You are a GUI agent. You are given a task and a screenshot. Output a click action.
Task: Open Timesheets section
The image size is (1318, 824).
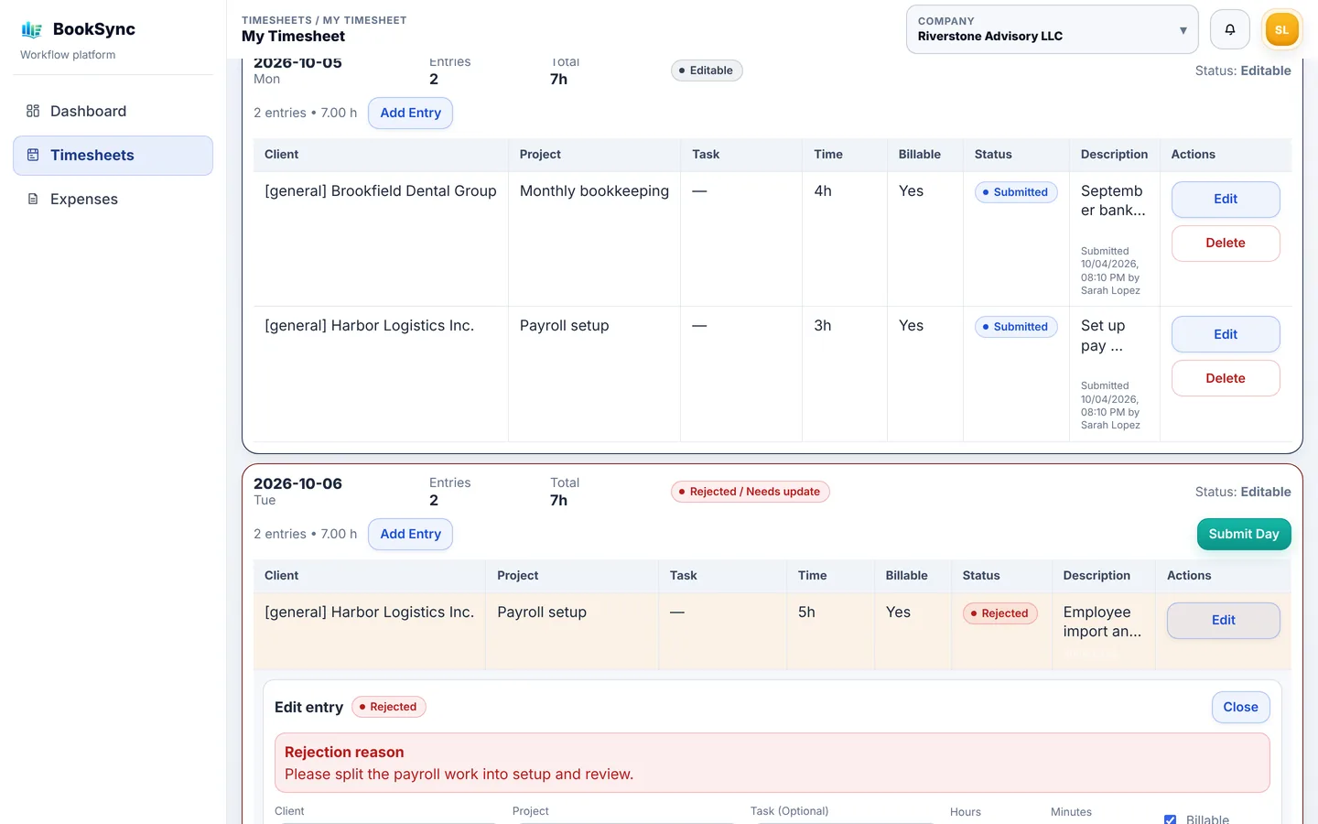(x=113, y=155)
